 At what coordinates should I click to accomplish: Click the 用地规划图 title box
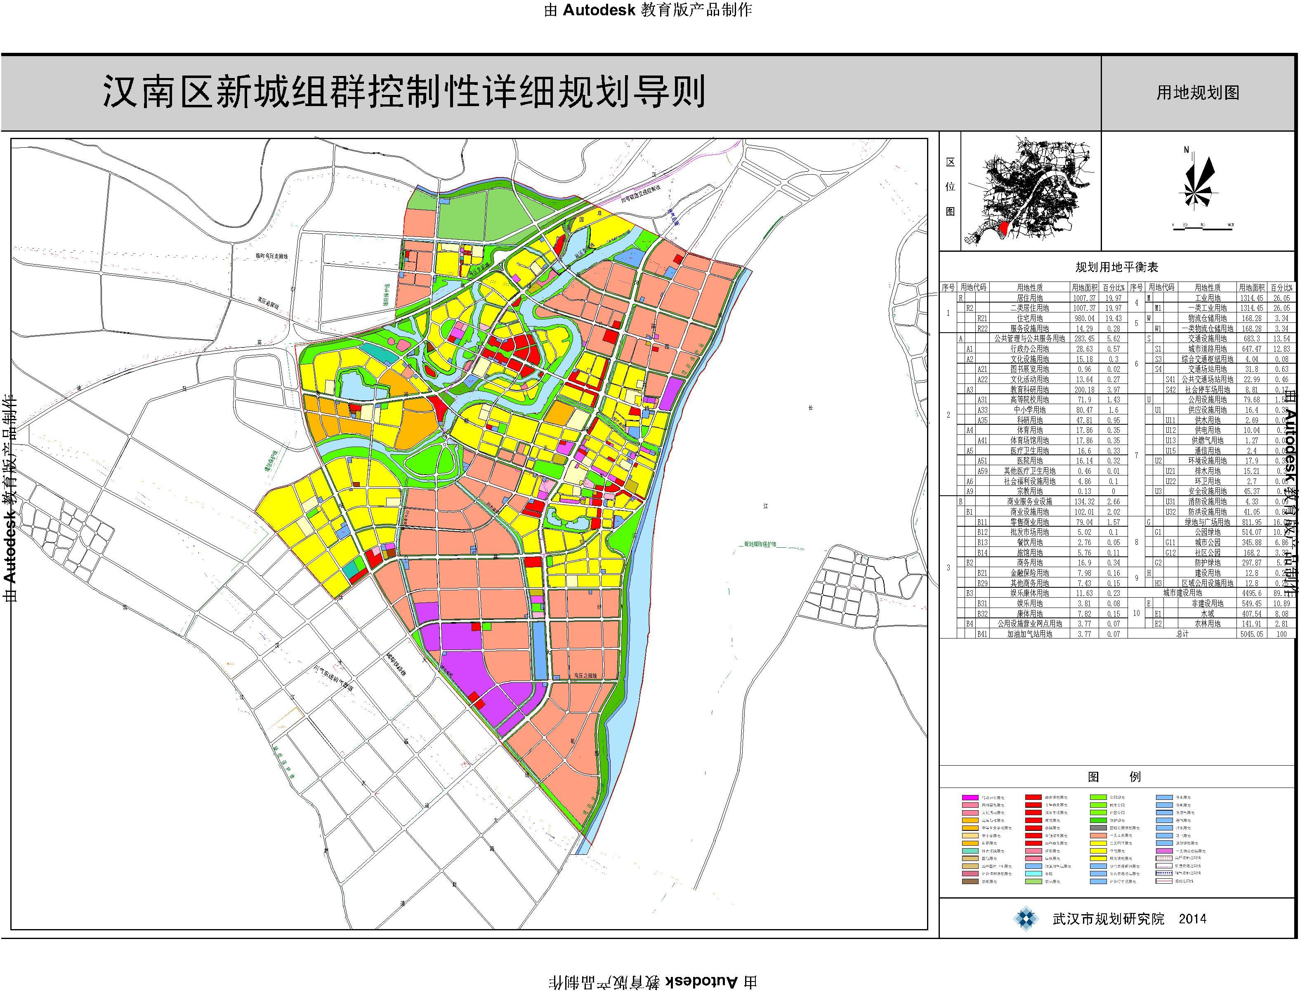1198,92
